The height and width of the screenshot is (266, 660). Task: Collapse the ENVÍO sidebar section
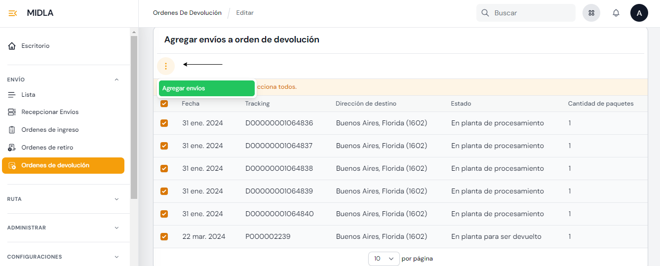click(116, 79)
